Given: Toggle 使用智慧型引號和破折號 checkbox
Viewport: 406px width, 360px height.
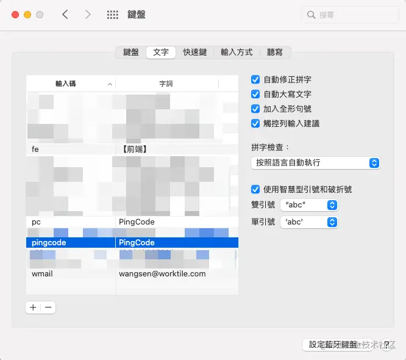Looking at the screenshot, I should pyautogui.click(x=255, y=190).
